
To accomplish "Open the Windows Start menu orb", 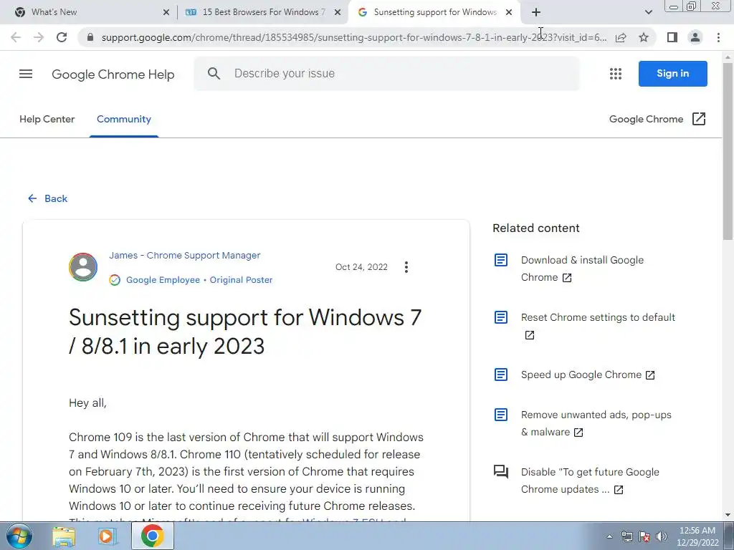I will pos(19,536).
